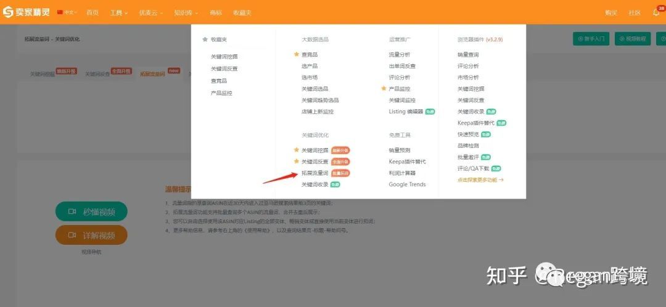Open 产品监控 in the 收藏夹 favorites column
The height and width of the screenshot is (307, 666).
click(222, 93)
